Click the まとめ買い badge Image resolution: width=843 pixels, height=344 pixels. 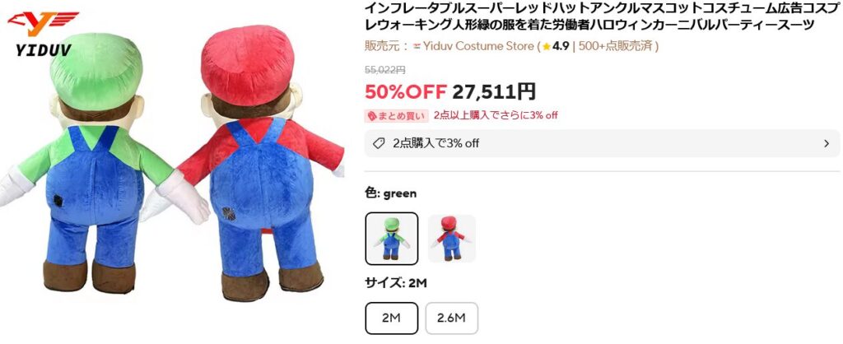pos(396,115)
